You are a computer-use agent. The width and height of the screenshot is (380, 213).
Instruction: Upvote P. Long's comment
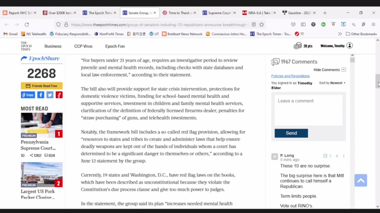[330, 156]
